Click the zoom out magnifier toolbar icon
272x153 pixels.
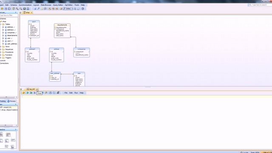(x=21, y=8)
